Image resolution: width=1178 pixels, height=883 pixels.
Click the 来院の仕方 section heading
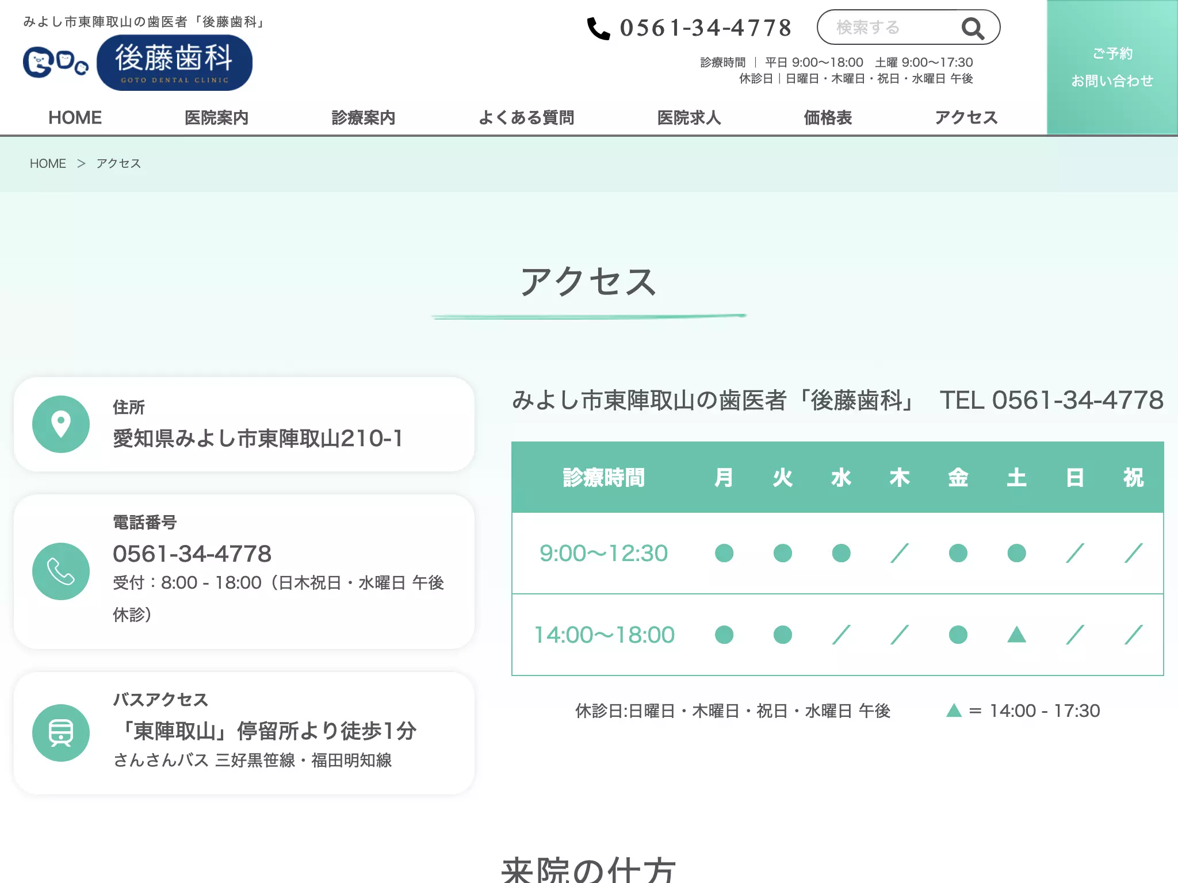tap(589, 870)
